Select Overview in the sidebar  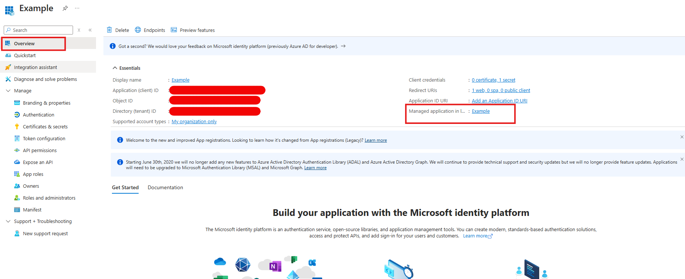49,43
